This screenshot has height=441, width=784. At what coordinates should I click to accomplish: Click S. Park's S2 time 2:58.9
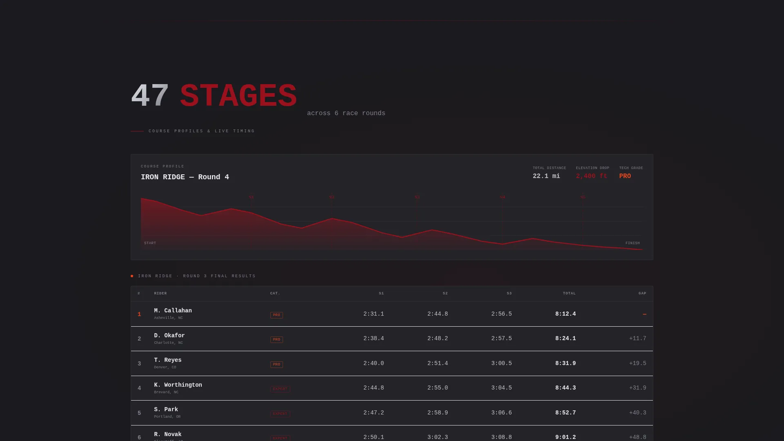[438, 413]
